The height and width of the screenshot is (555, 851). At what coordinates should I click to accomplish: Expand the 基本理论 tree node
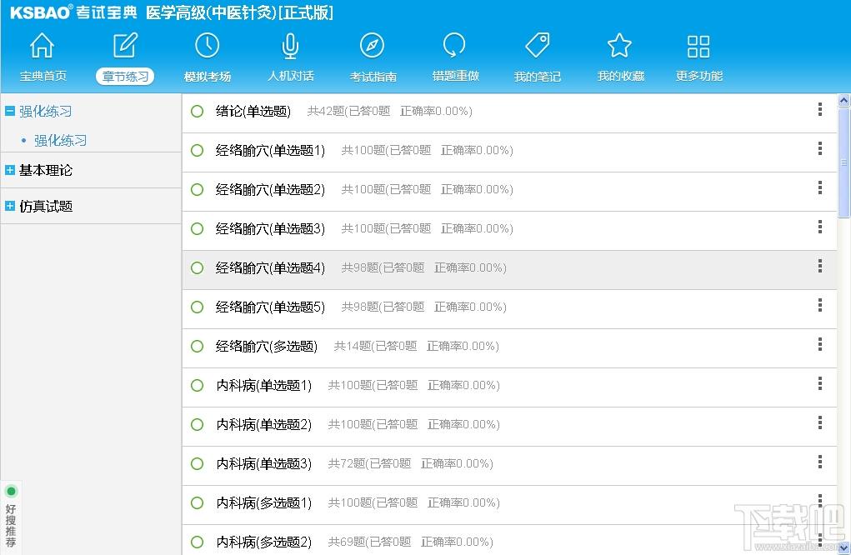tap(10, 170)
